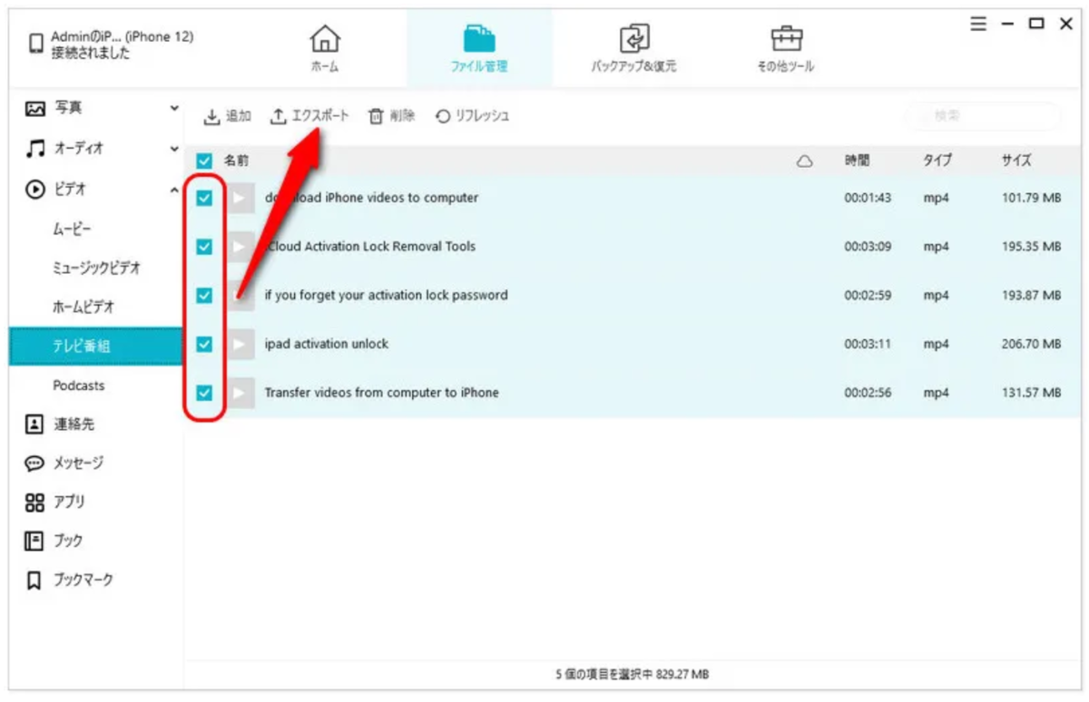1089x702 pixels.
Task: Open ミュージックビデオ category
Action: click(x=95, y=268)
